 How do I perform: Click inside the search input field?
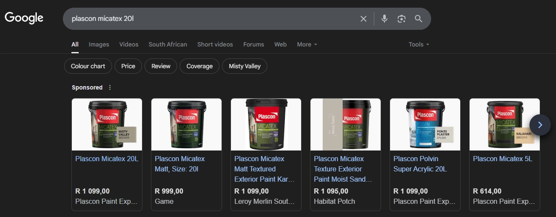(x=210, y=19)
